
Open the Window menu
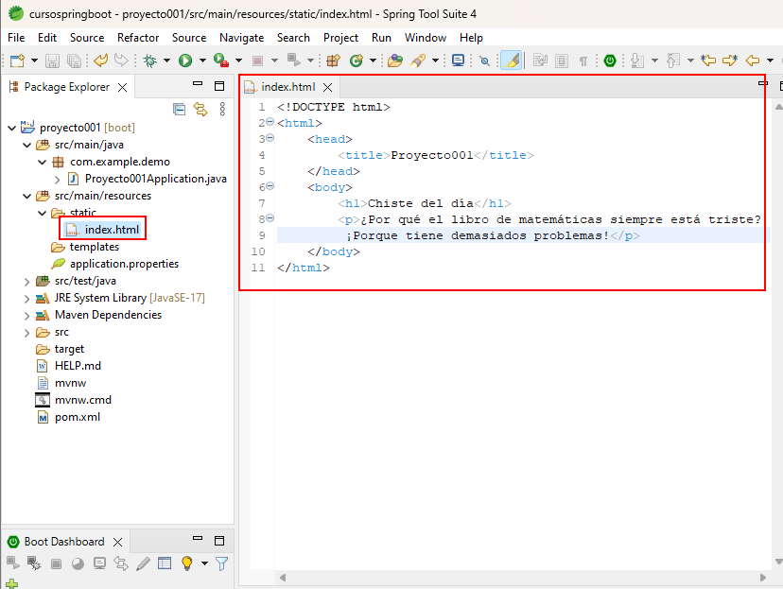pos(426,38)
